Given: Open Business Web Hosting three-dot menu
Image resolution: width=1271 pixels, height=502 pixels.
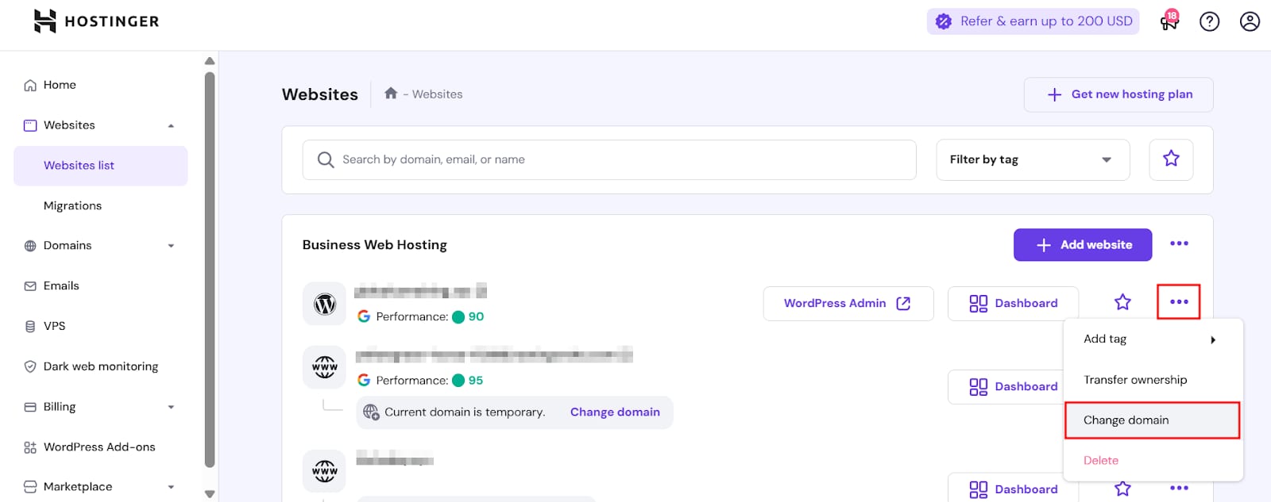Looking at the screenshot, I should (1179, 243).
